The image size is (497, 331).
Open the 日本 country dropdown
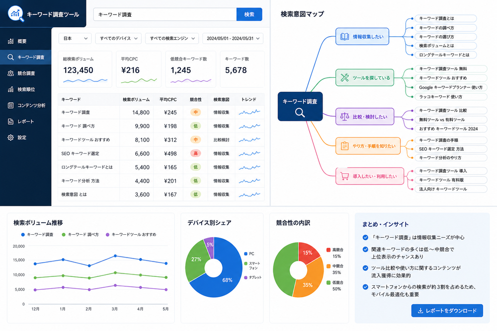[75, 38]
